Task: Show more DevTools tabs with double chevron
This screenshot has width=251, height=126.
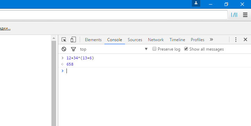Action: pos(211,39)
